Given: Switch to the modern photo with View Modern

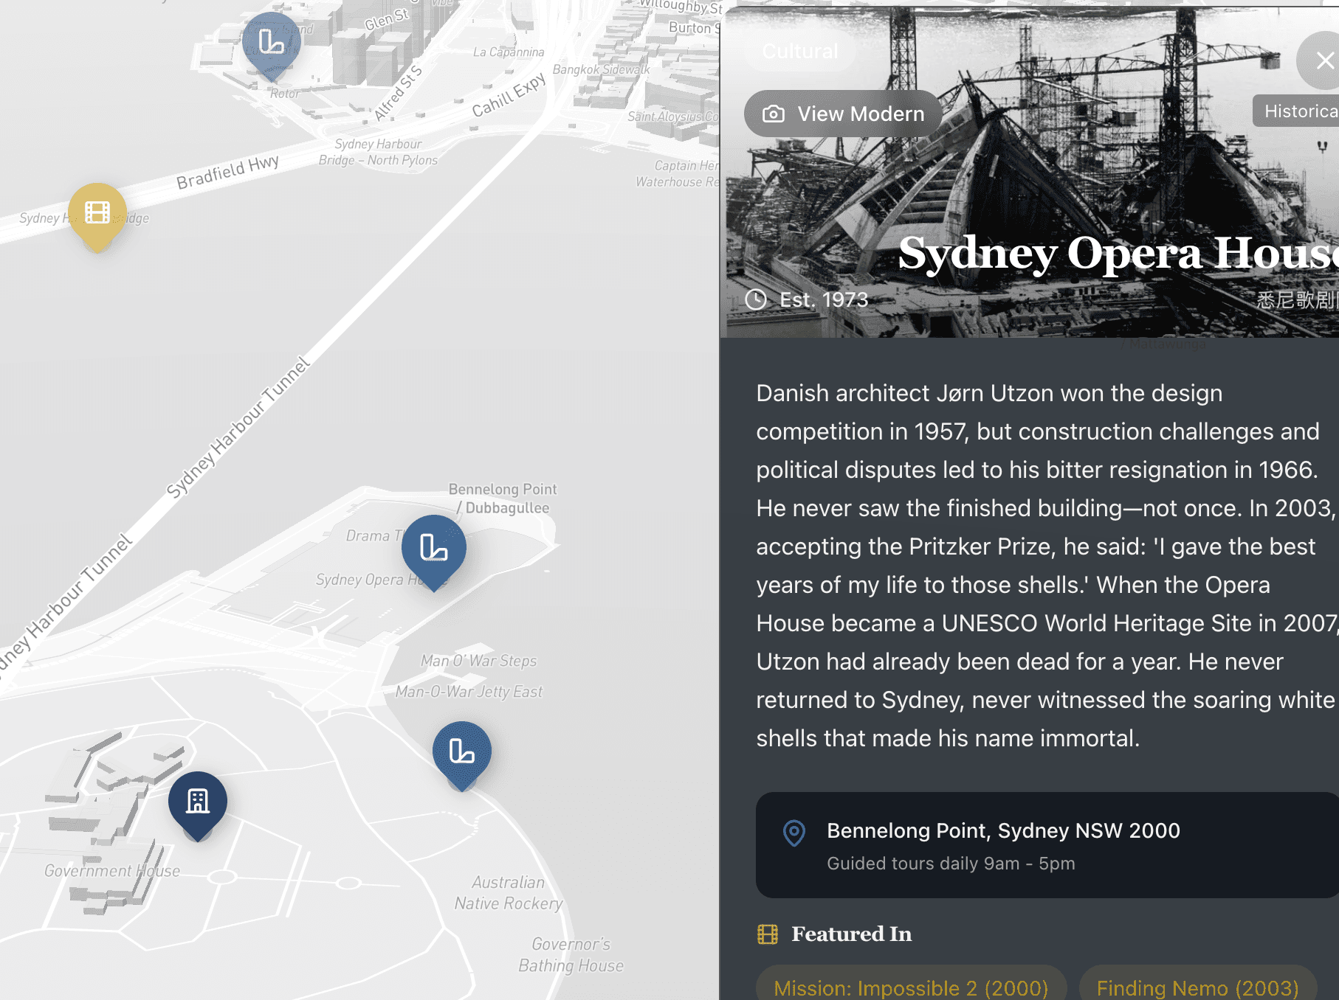Looking at the screenshot, I should pos(843,114).
